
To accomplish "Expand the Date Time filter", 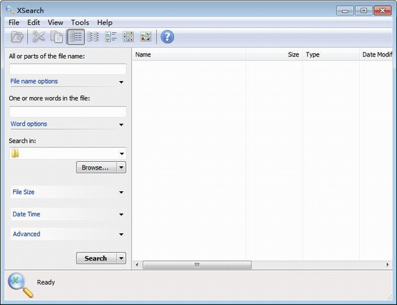I will click(x=68, y=214).
